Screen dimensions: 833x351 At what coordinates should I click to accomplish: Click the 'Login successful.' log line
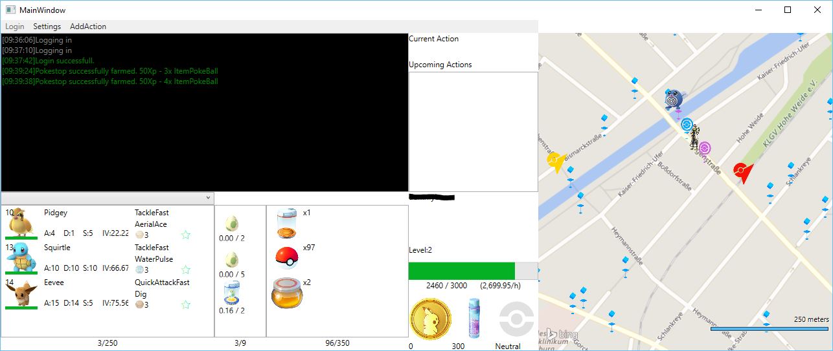tap(48, 61)
